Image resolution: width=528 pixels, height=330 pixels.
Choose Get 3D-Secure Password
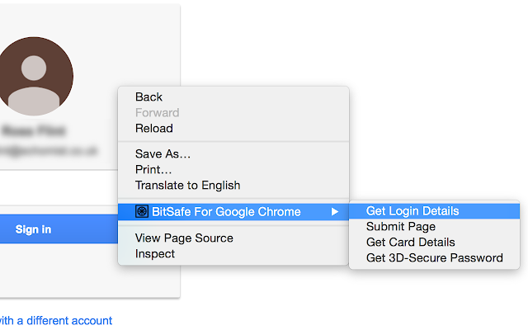[x=435, y=258]
